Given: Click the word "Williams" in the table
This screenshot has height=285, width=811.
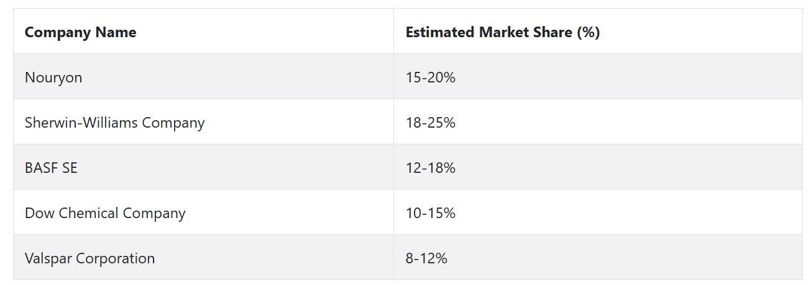Looking at the screenshot, I should point(113,123).
